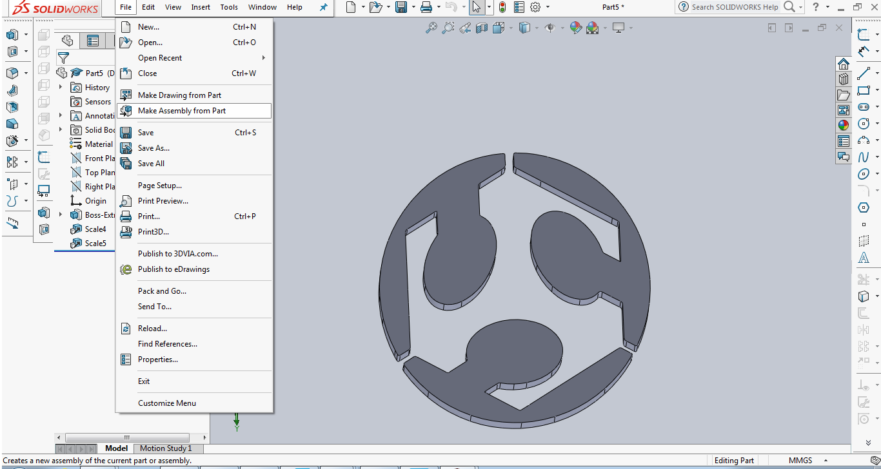Open the File Properties list icon in toolbar

[519, 7]
